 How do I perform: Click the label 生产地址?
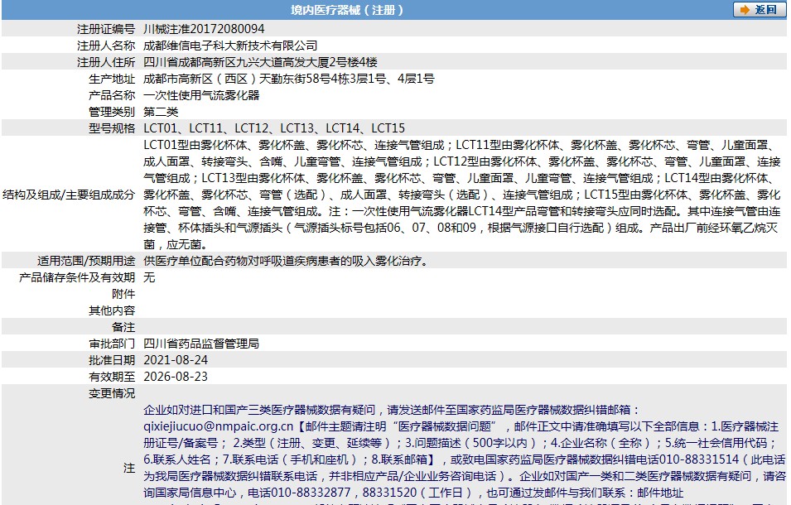tap(112, 79)
